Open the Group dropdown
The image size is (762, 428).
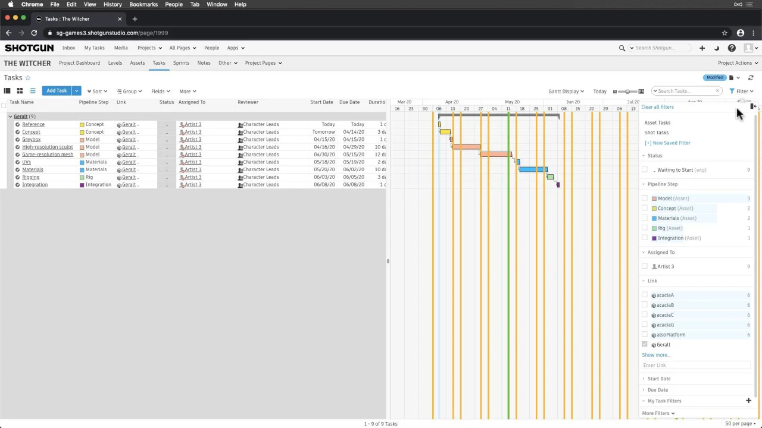(x=129, y=92)
